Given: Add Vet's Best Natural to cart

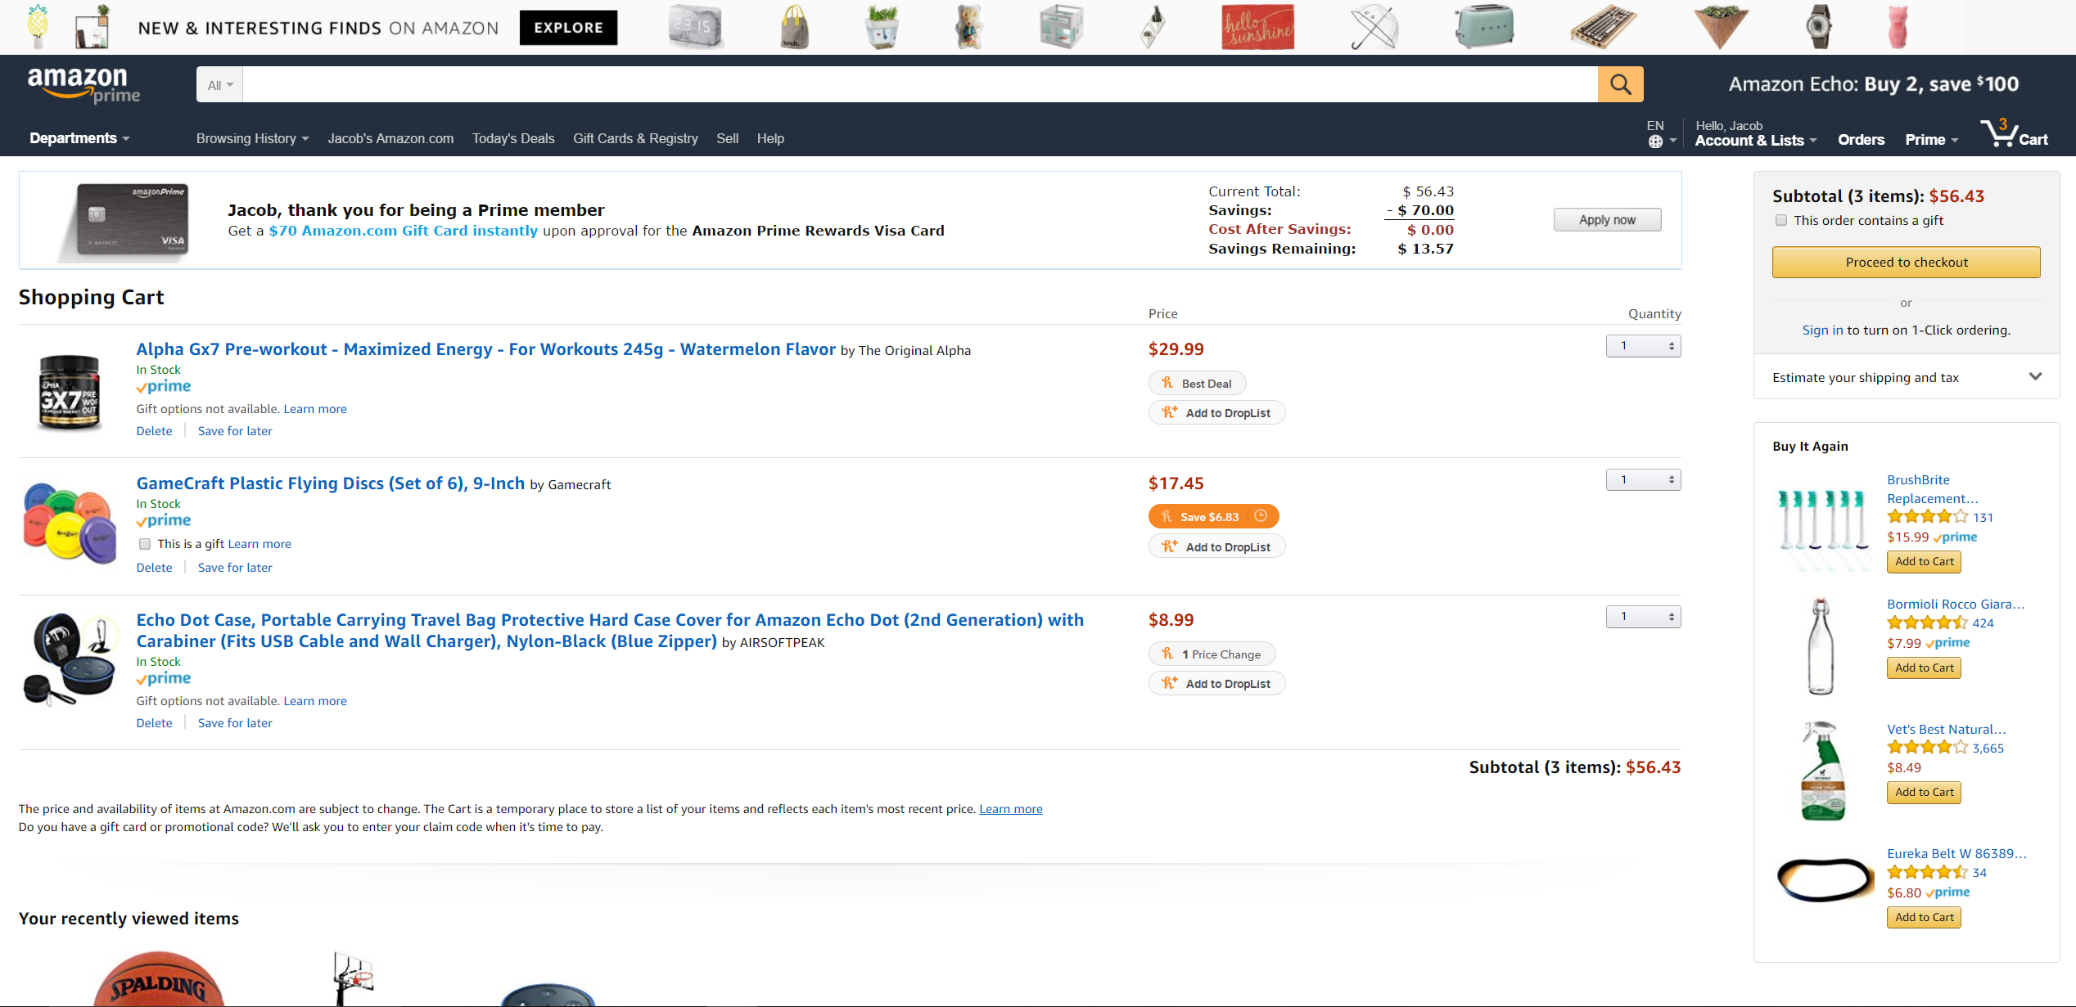Looking at the screenshot, I should pyautogui.click(x=1924, y=792).
